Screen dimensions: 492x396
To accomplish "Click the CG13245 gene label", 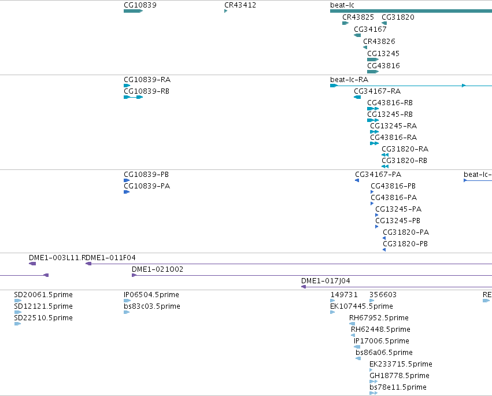I will point(383,54).
